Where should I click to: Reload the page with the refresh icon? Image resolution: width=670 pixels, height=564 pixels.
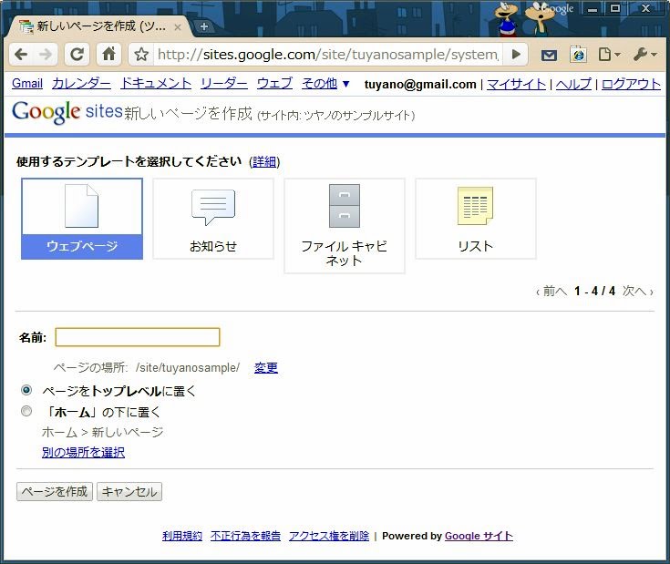pos(77,55)
